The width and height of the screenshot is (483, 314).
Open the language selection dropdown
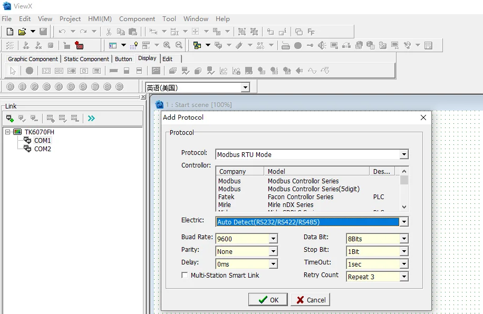(x=245, y=88)
